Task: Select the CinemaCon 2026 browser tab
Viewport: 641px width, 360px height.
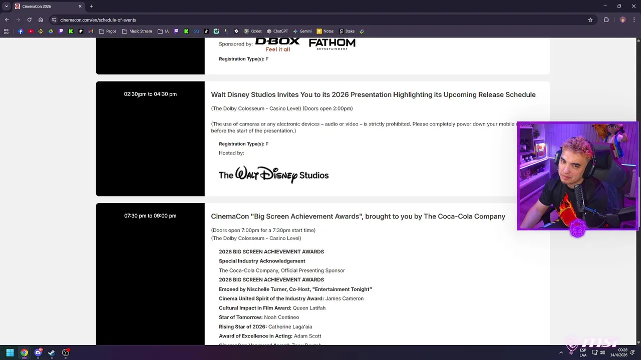Action: pyautogui.click(x=48, y=6)
